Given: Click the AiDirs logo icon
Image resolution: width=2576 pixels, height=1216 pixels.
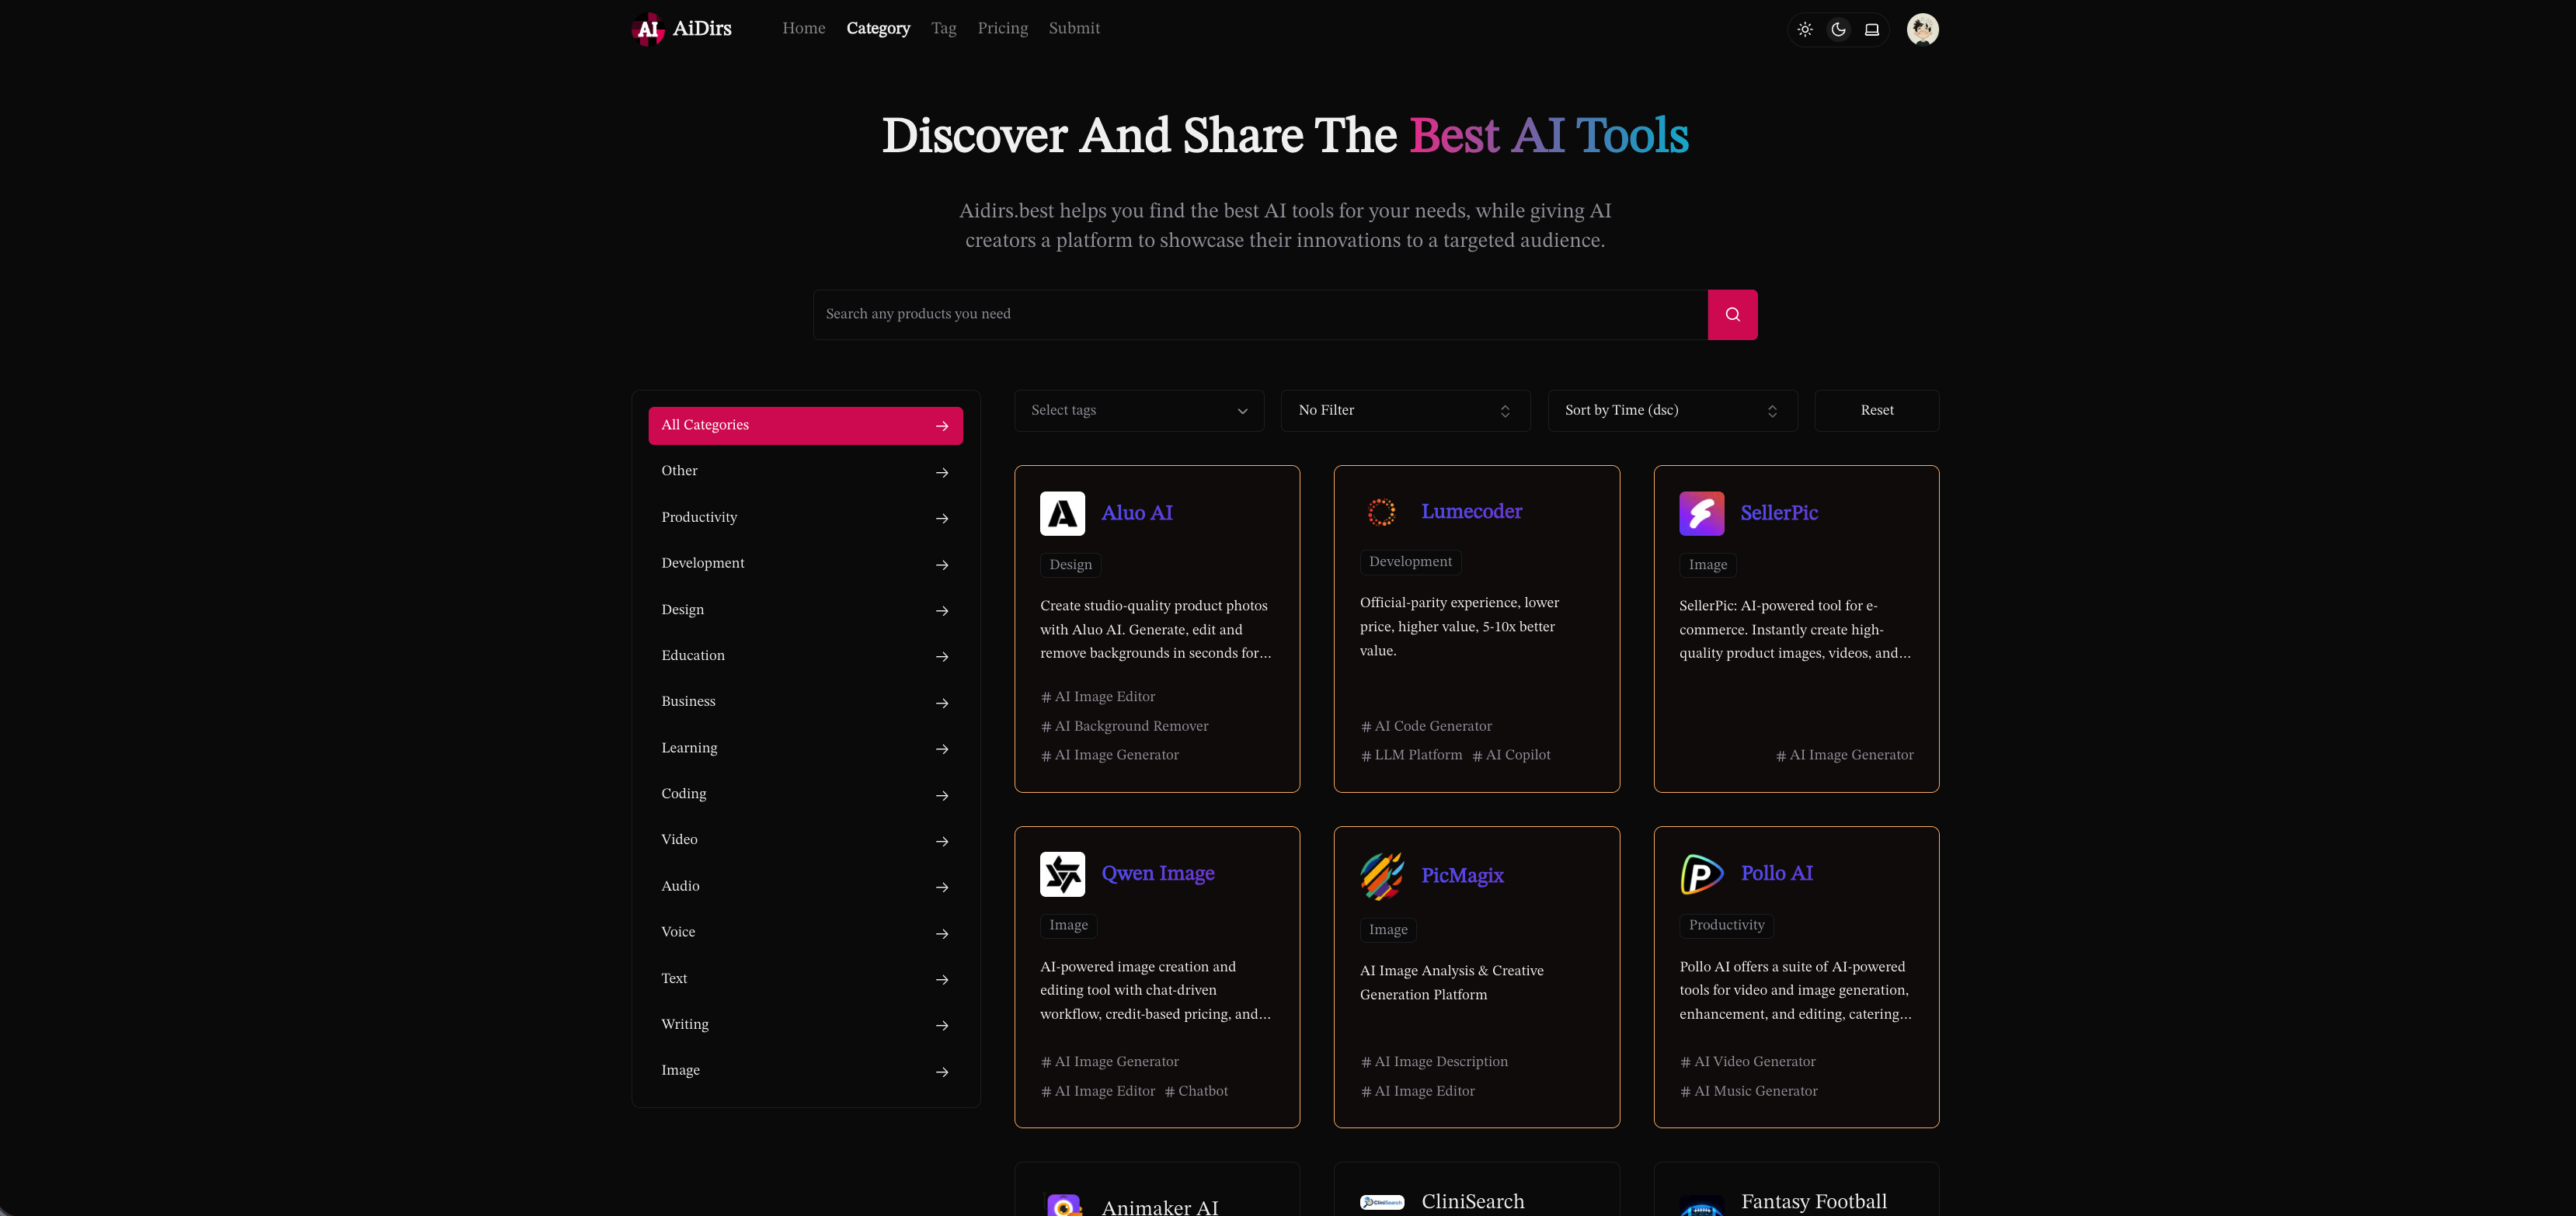Looking at the screenshot, I should [x=647, y=29].
